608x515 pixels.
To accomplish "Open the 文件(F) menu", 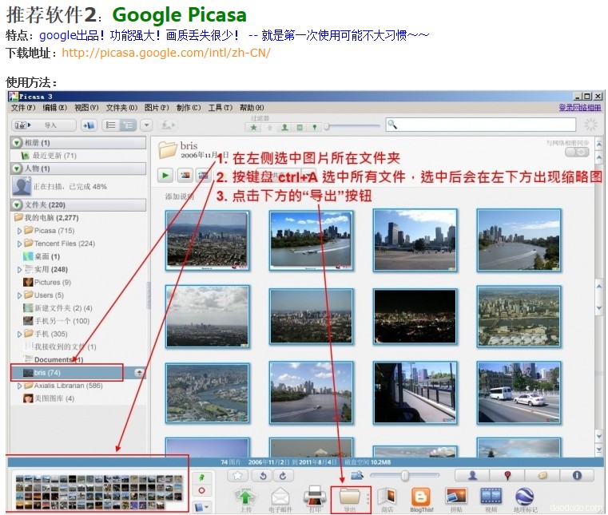I will [23, 108].
